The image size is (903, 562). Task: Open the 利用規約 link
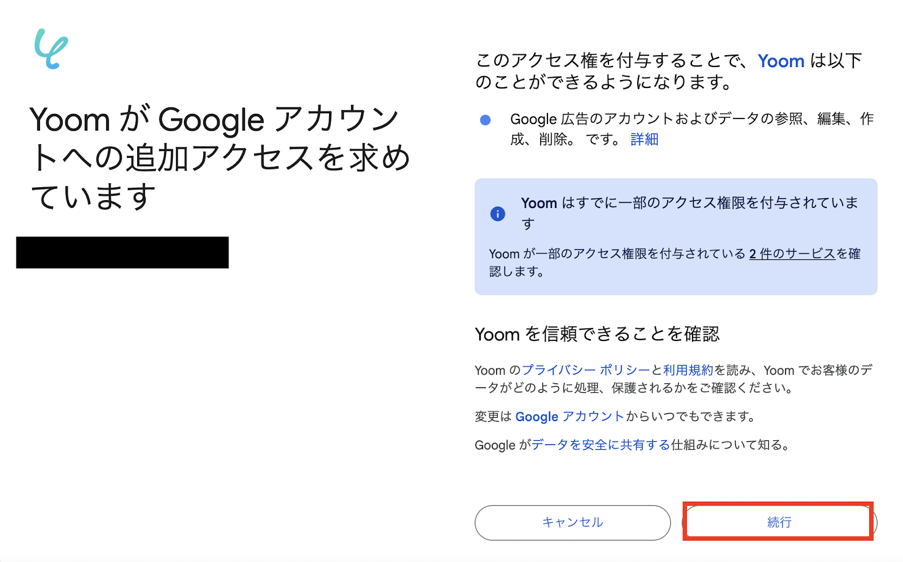(688, 370)
